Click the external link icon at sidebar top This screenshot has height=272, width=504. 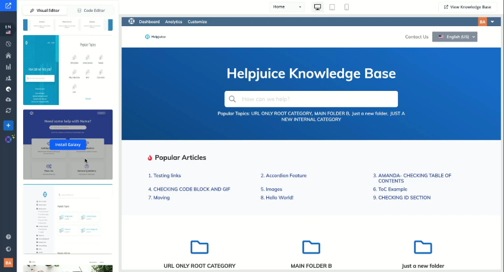click(x=8, y=7)
